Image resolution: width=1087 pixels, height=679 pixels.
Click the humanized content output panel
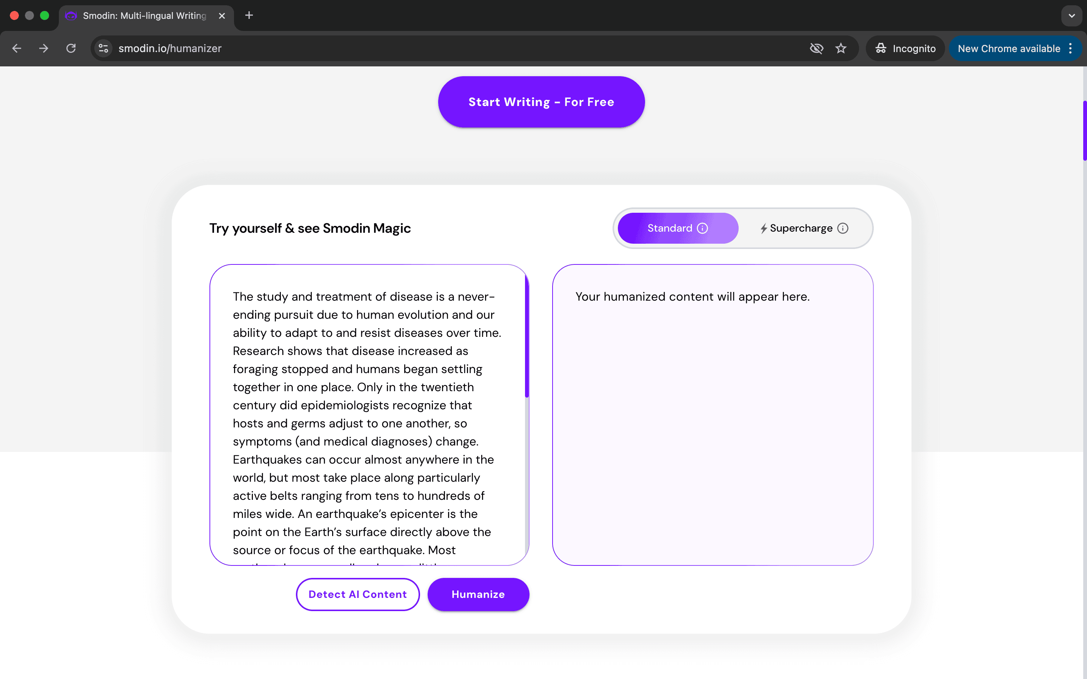[x=712, y=415]
